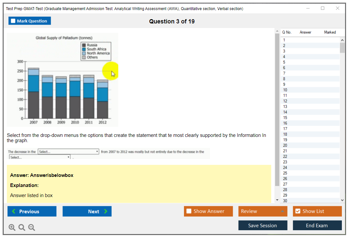
Task: Enable the Show Answer checkbox
Action: pos(189,211)
